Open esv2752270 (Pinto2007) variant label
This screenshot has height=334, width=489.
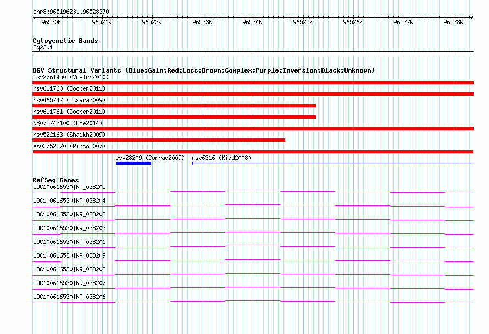69,146
